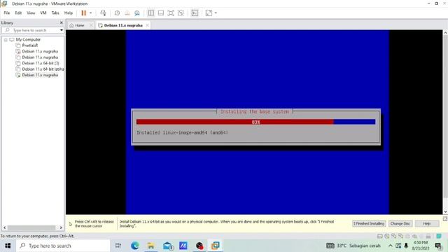The height and width of the screenshot is (252, 448).
Task: Select Debian 11.x 64-bit (3) in library
Action: (x=37, y=63)
